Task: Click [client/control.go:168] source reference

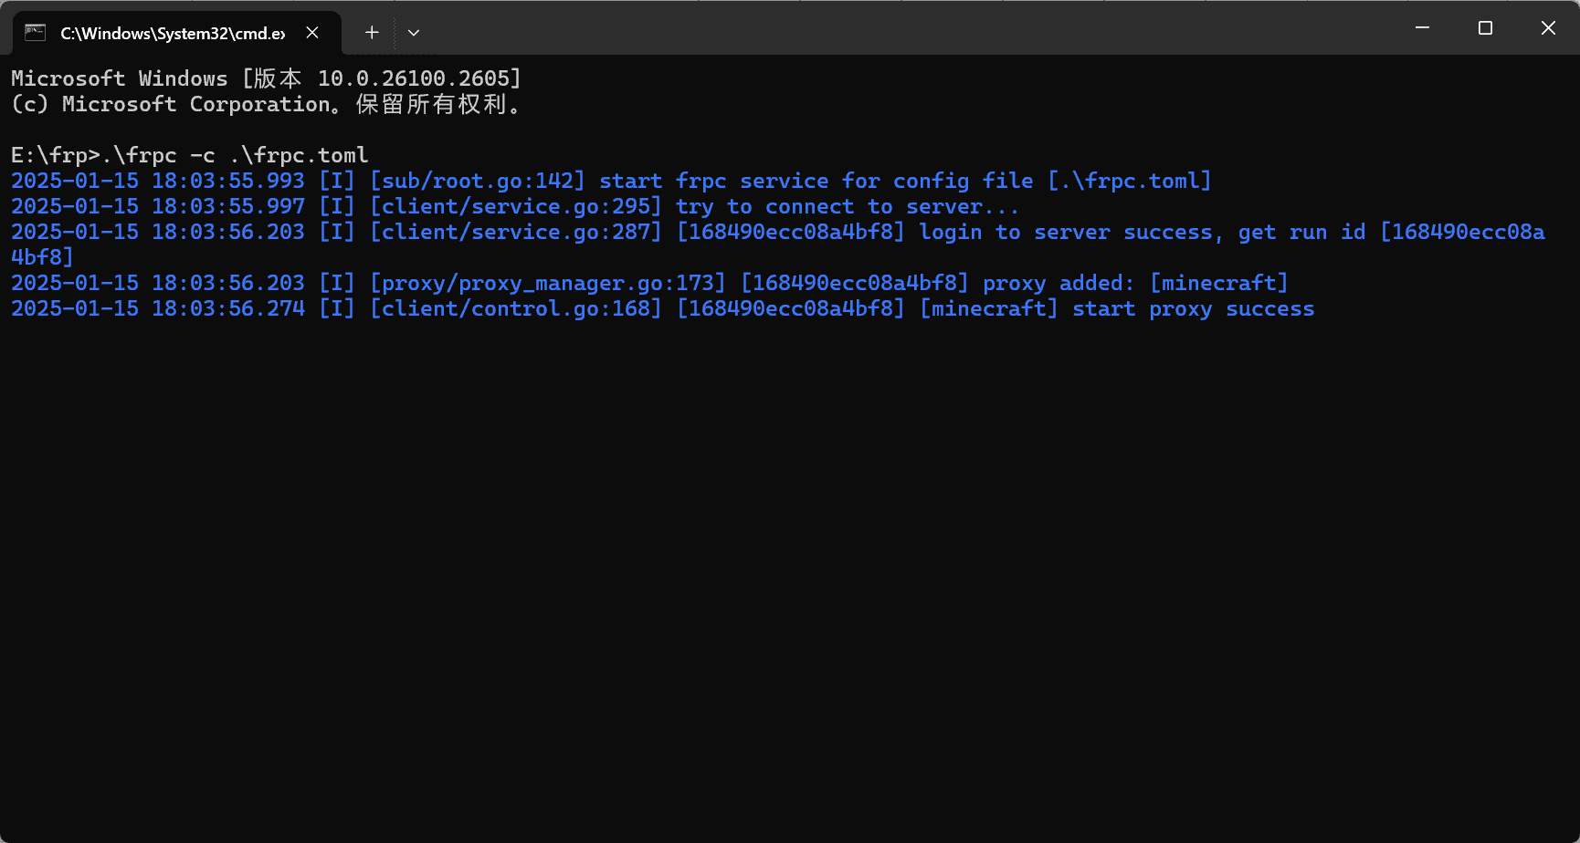Action: point(515,308)
